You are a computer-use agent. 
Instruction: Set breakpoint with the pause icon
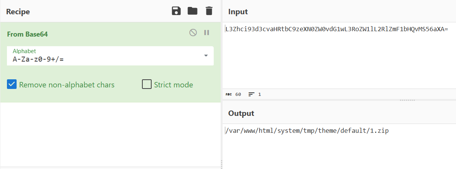point(206,33)
